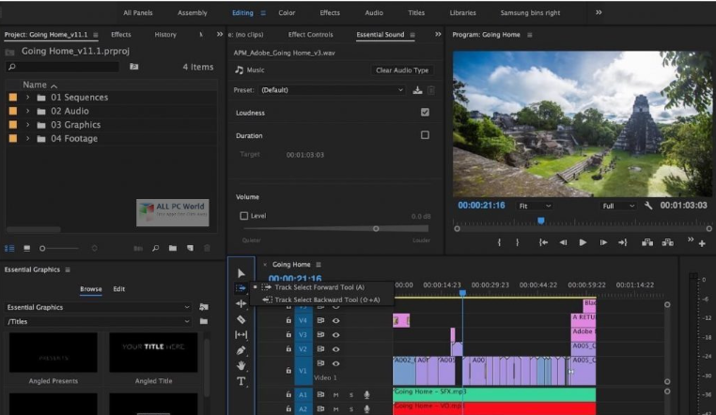Select the Type tool
The width and height of the screenshot is (716, 415).
tap(241, 381)
